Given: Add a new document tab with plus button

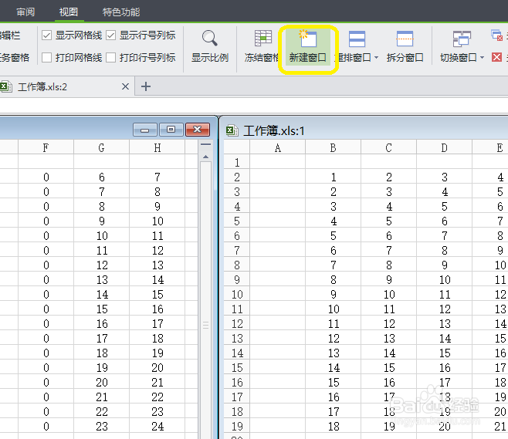Looking at the screenshot, I should [146, 86].
